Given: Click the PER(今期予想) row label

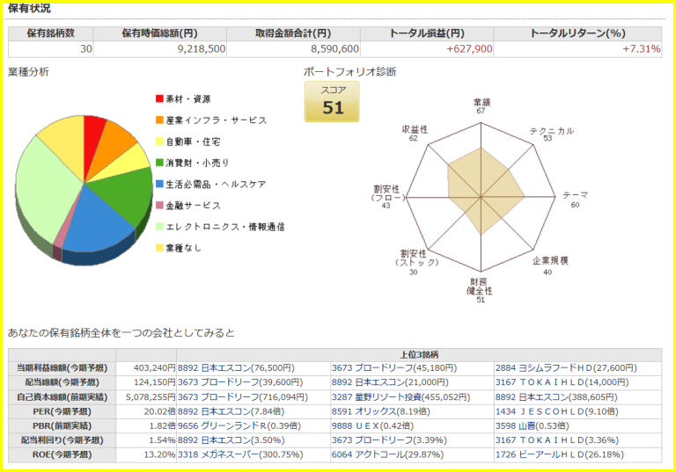Looking at the screenshot, I should (x=62, y=411).
